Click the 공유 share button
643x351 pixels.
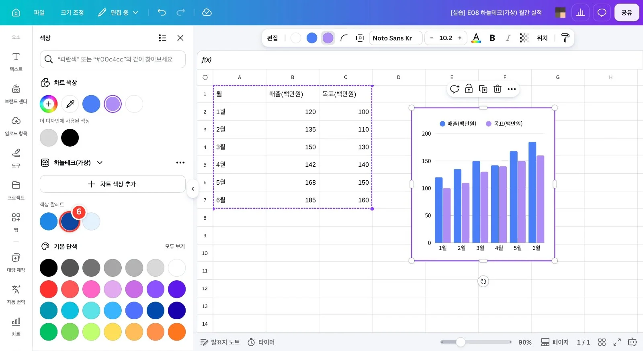click(x=627, y=12)
